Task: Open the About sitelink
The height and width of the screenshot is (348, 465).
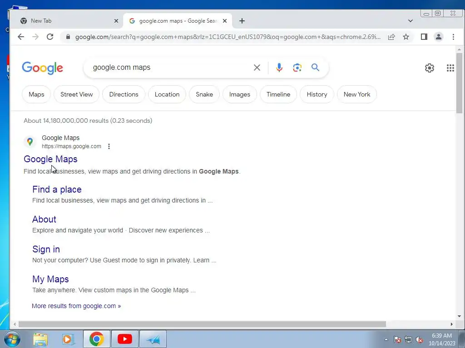Action: click(x=44, y=219)
